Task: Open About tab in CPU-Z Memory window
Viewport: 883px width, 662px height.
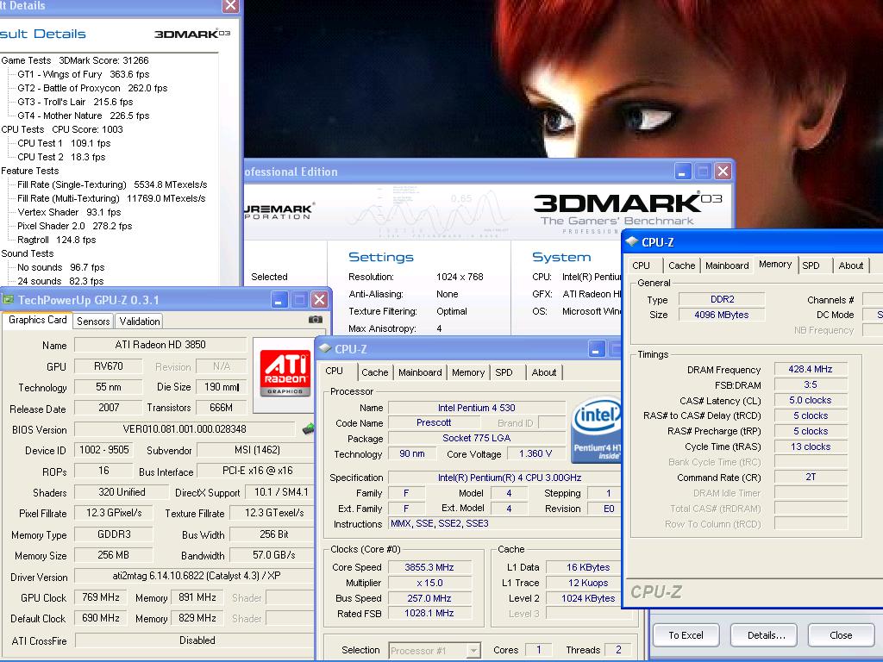Action: [850, 265]
